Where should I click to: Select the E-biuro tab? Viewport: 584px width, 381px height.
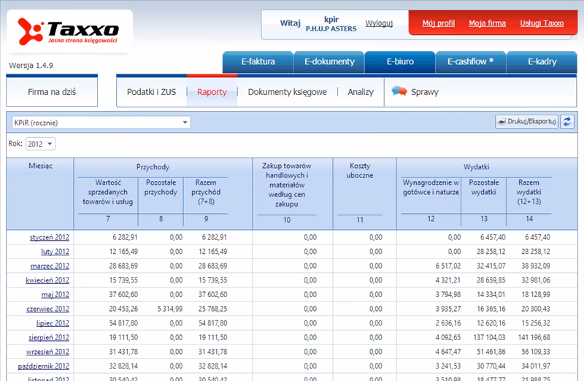(400, 62)
